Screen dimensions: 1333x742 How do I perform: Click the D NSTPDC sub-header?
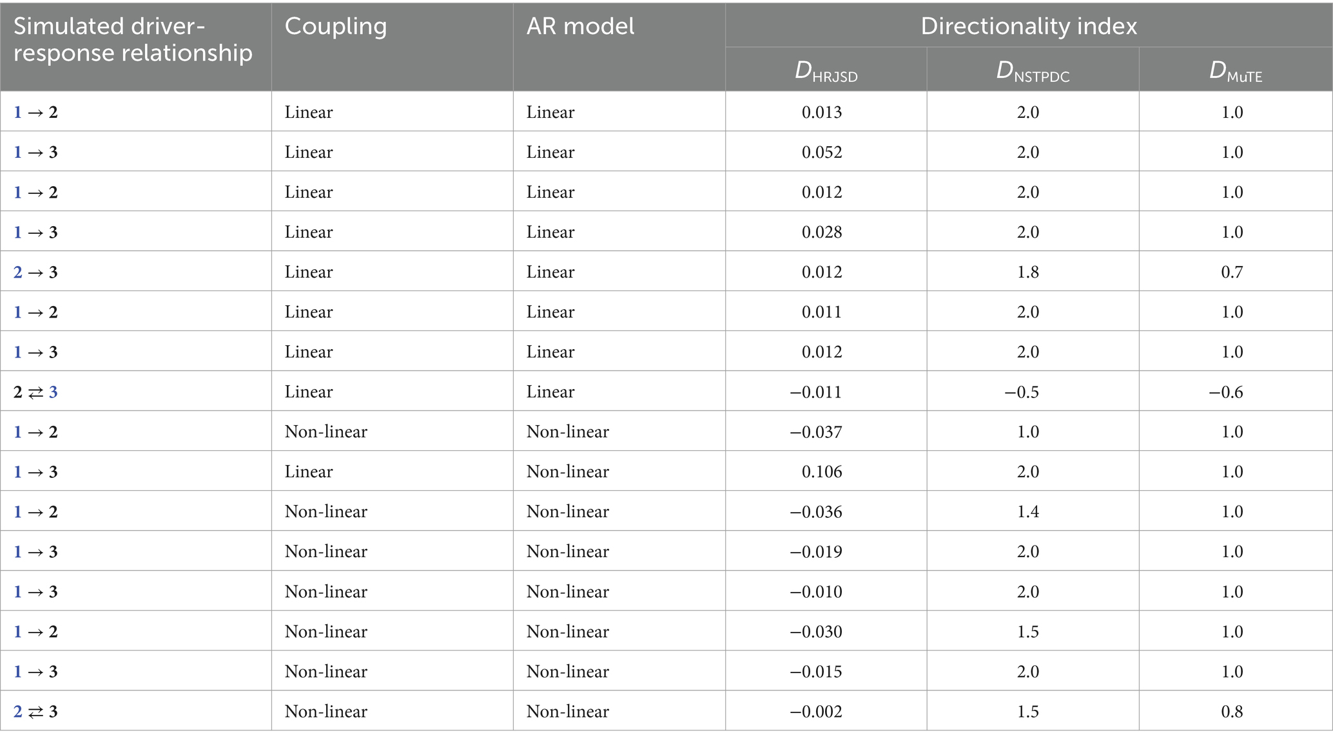[1033, 71]
